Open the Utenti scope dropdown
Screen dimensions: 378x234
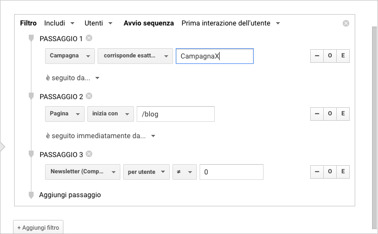click(98, 23)
